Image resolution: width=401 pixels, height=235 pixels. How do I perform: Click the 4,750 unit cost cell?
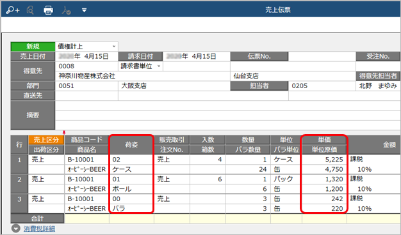point(324,169)
